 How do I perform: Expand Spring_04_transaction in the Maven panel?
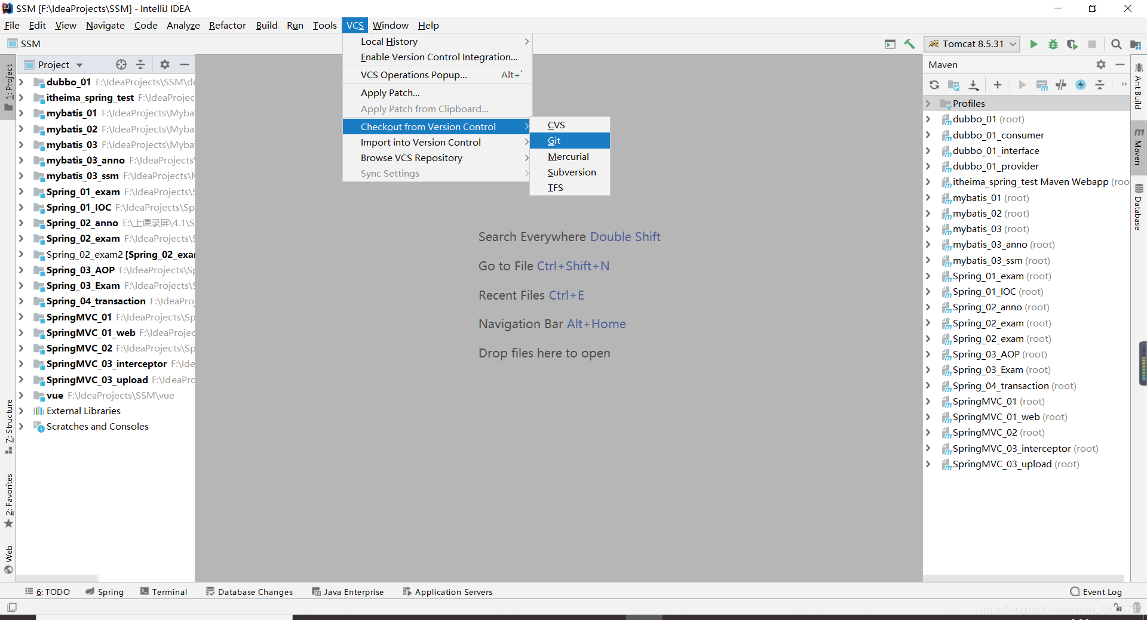928,385
